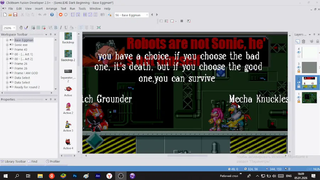
Task: Open grid setup icon with gear
Action: [x=33, y=27]
